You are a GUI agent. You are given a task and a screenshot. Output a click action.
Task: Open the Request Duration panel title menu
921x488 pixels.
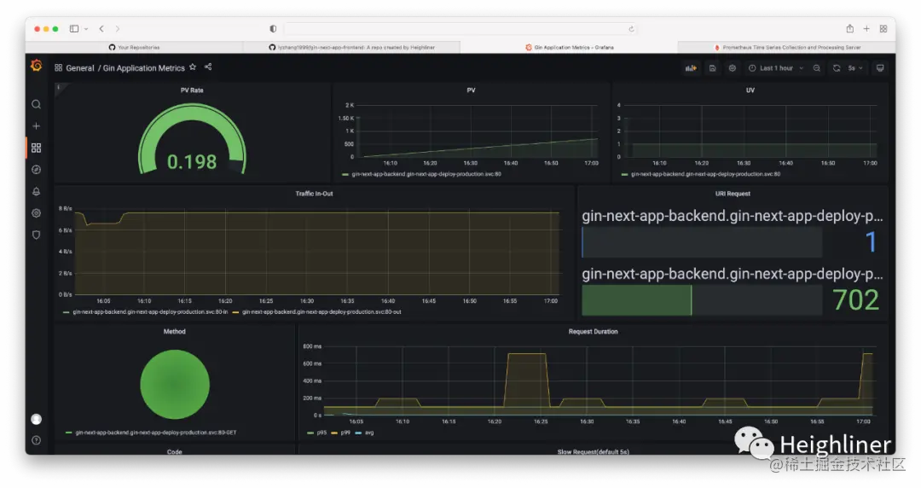click(594, 332)
